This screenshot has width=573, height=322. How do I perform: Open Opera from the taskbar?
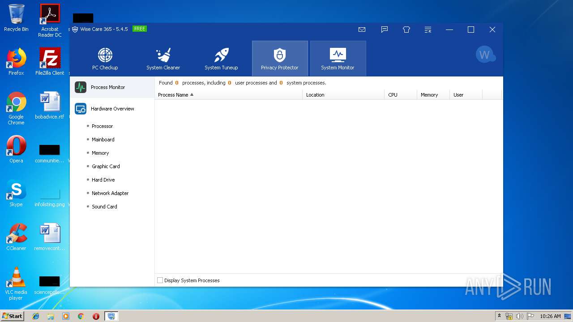click(x=96, y=316)
